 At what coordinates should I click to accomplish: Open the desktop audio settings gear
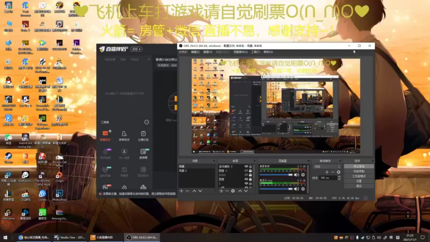coord(303,175)
